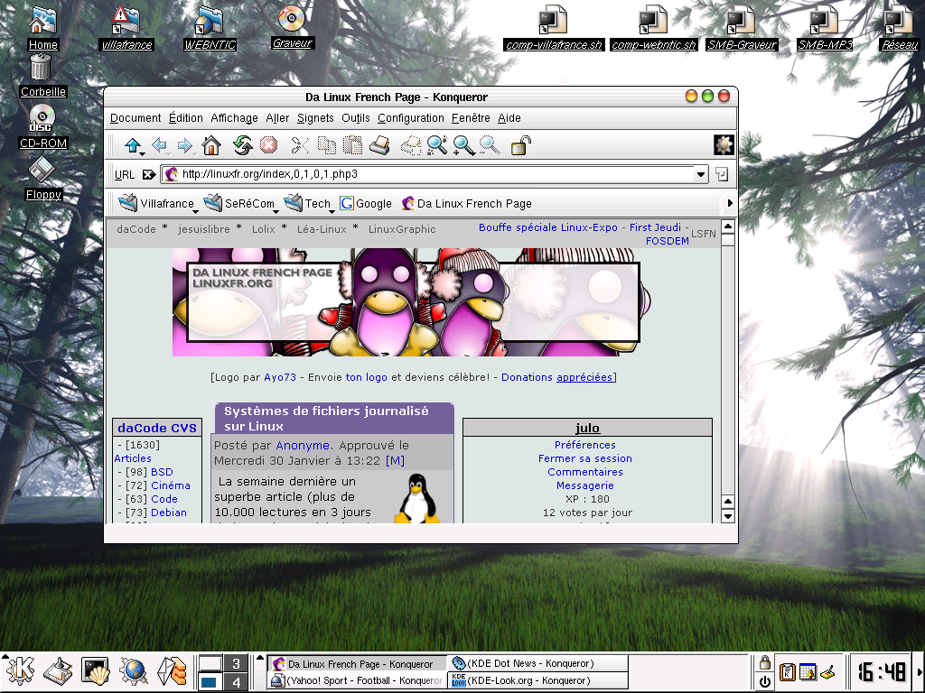Zoom in with the plus magnifier icon

click(x=463, y=145)
